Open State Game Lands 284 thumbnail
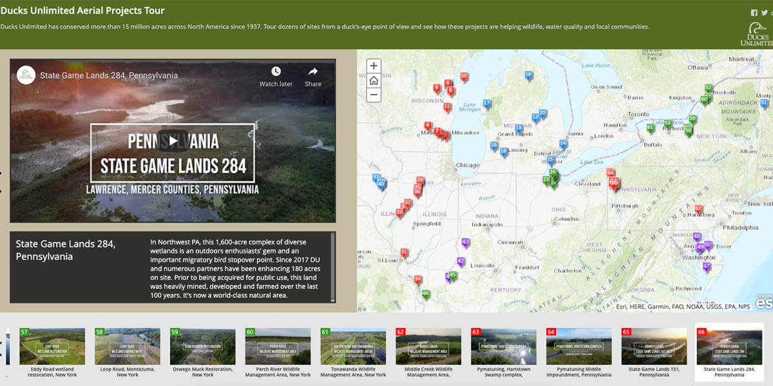 click(730, 352)
